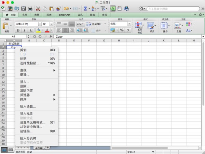Click the percent style button
The image size is (205, 154).
pos(122,30)
